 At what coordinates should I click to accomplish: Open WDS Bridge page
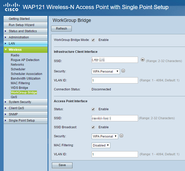point(19,88)
